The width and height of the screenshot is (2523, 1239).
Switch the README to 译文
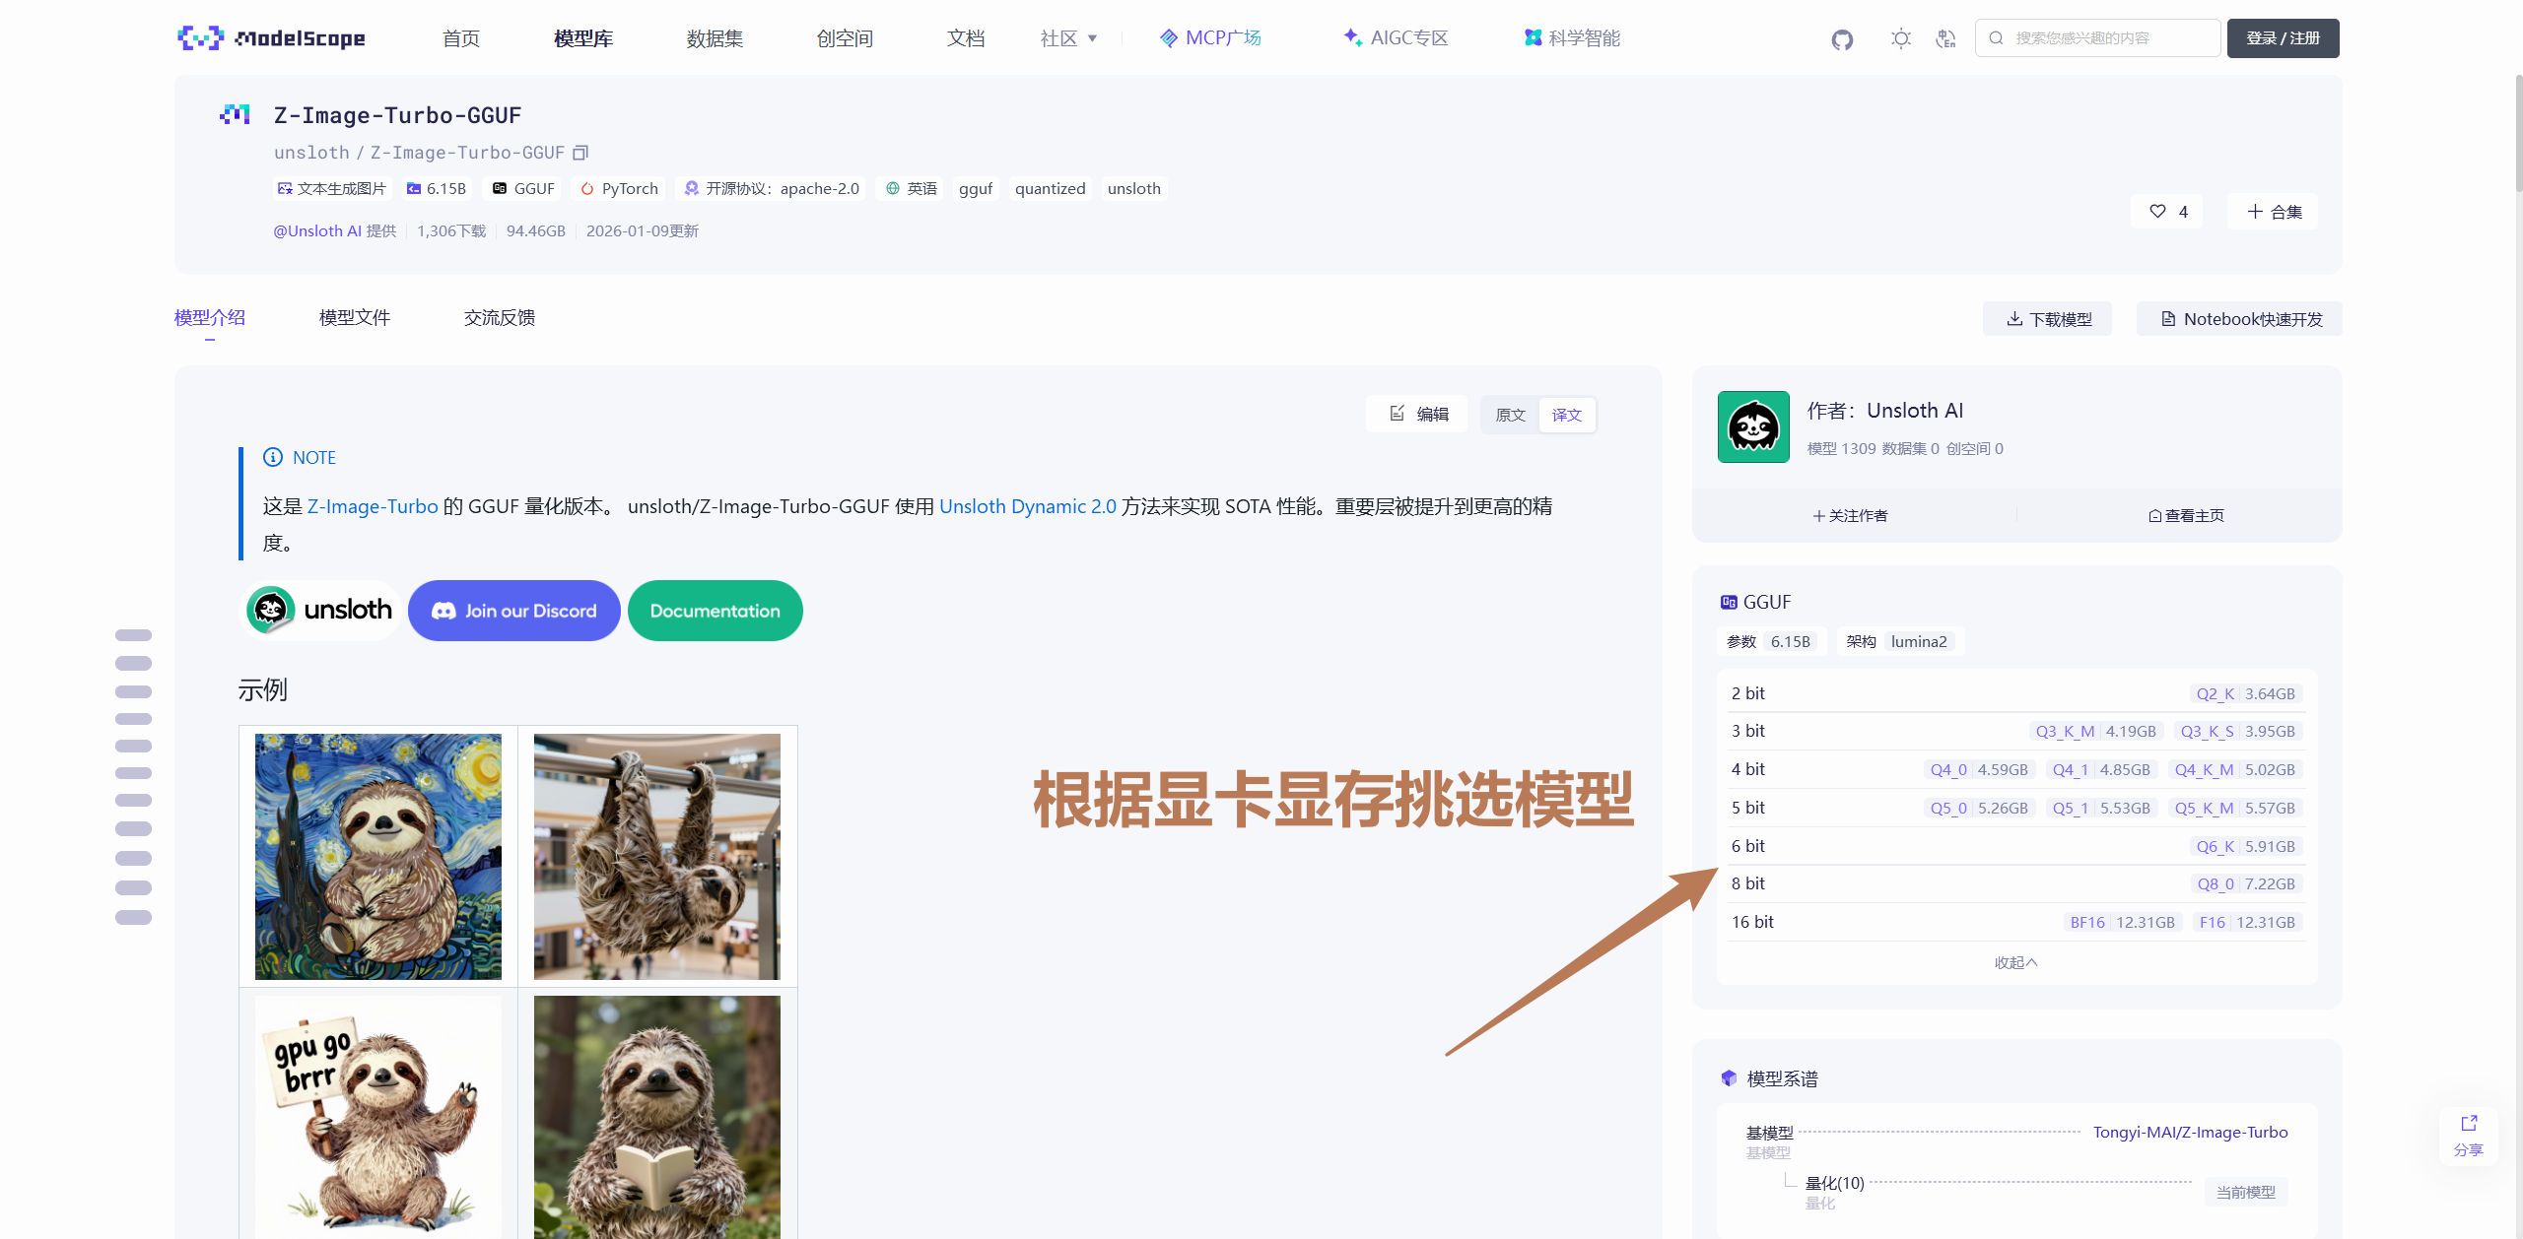[x=1566, y=415]
